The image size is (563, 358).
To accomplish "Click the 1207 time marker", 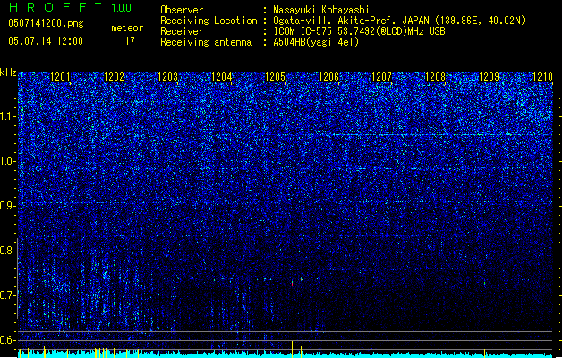I will click(x=381, y=77).
